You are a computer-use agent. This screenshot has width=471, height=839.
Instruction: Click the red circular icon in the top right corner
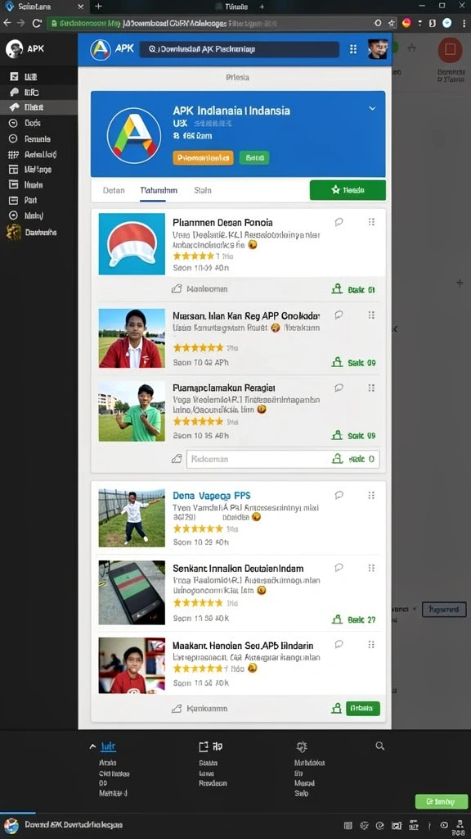(451, 50)
